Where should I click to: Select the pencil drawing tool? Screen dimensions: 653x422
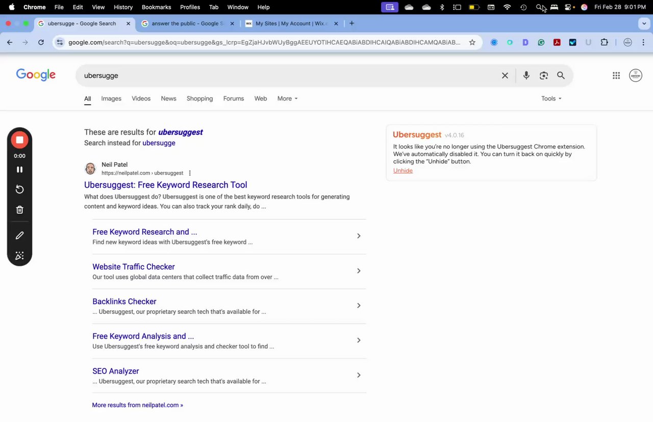[19, 235]
